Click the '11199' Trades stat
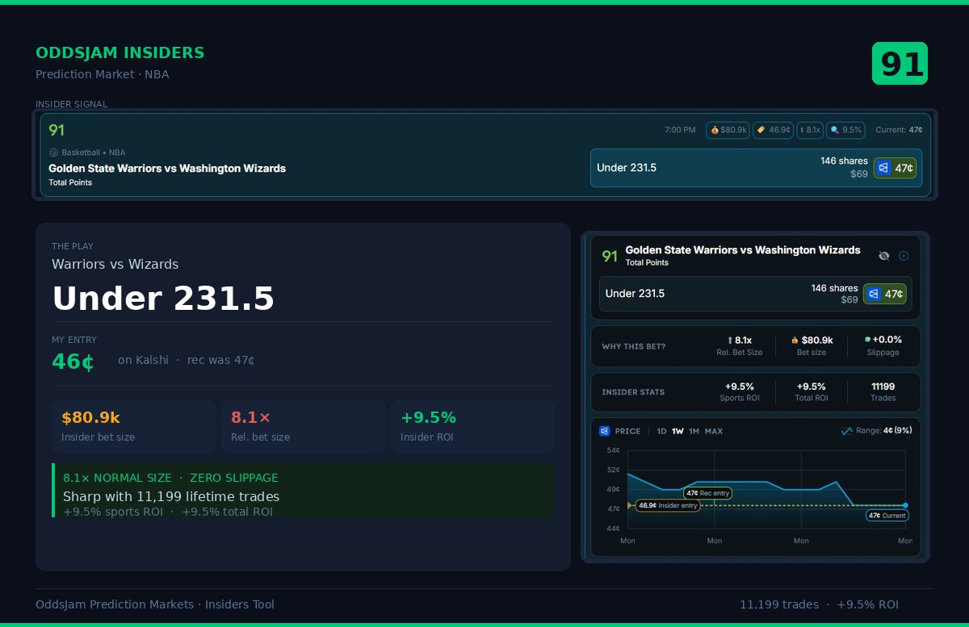 click(x=883, y=391)
